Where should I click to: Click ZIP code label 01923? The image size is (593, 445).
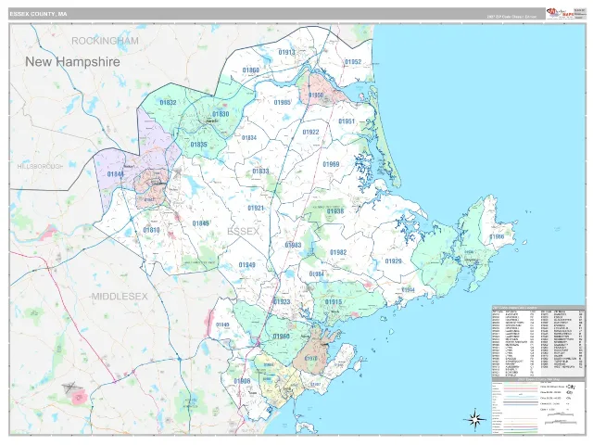282,301
